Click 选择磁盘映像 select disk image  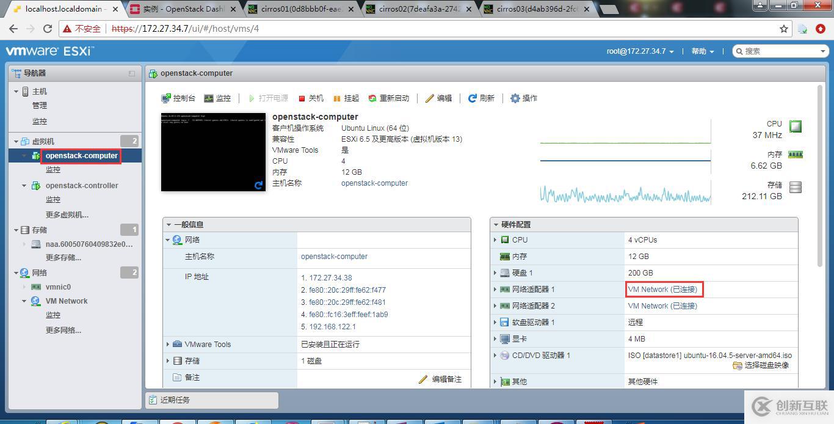[761, 365]
